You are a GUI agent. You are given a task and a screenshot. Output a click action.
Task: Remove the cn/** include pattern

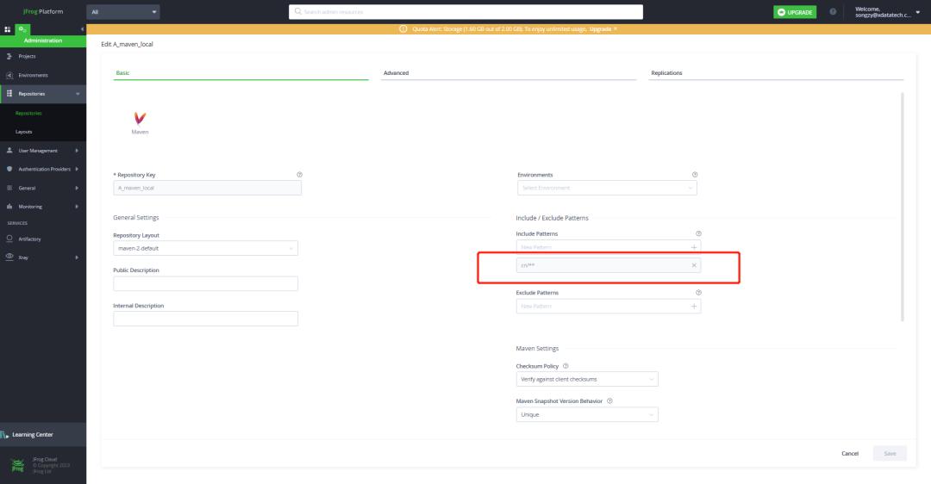coord(694,265)
